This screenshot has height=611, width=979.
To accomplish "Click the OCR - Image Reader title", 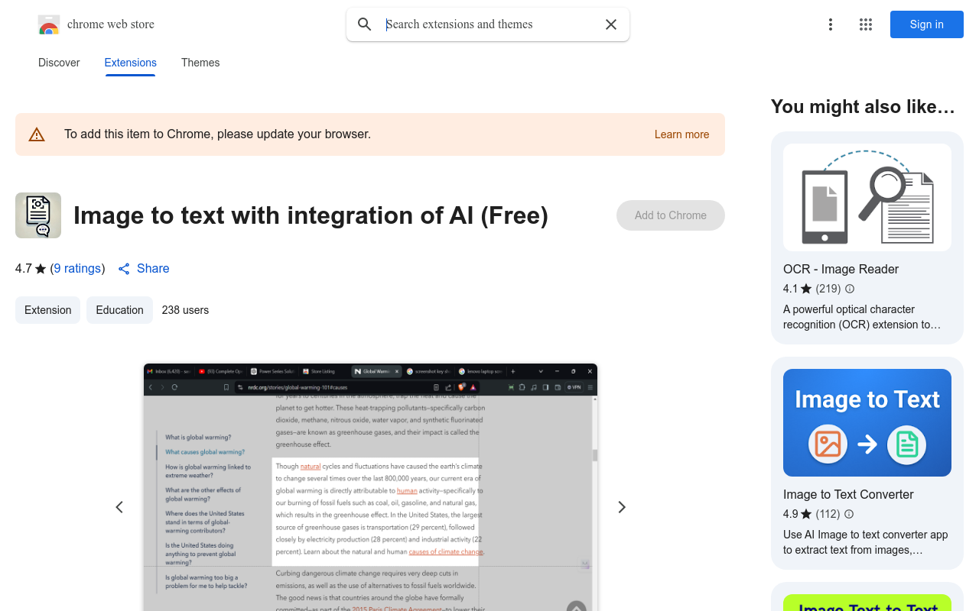I will 841,269.
